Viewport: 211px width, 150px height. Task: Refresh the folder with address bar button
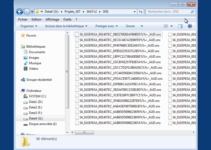coord(141,12)
